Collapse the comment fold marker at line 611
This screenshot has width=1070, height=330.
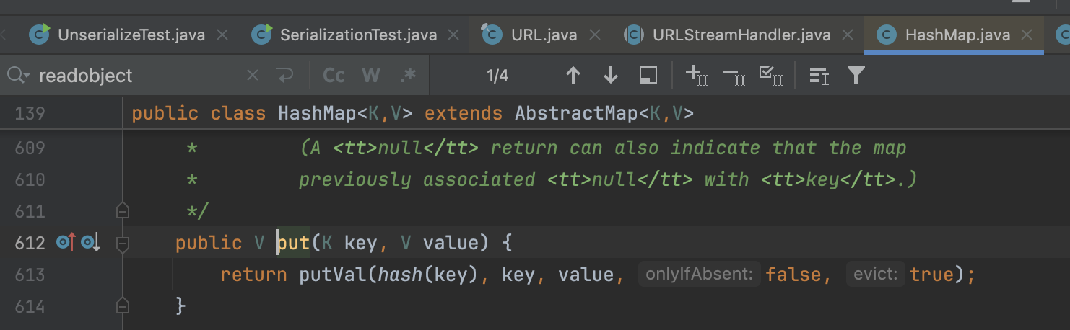click(x=122, y=211)
